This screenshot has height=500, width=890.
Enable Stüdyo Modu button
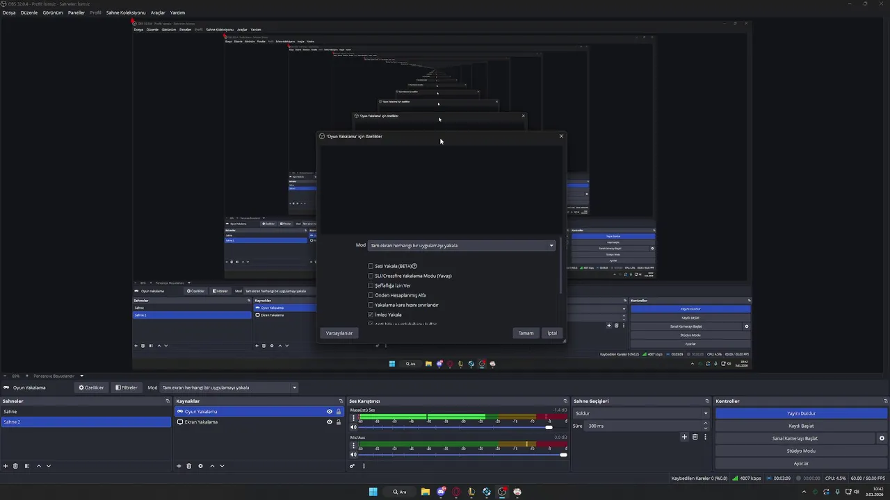(801, 451)
